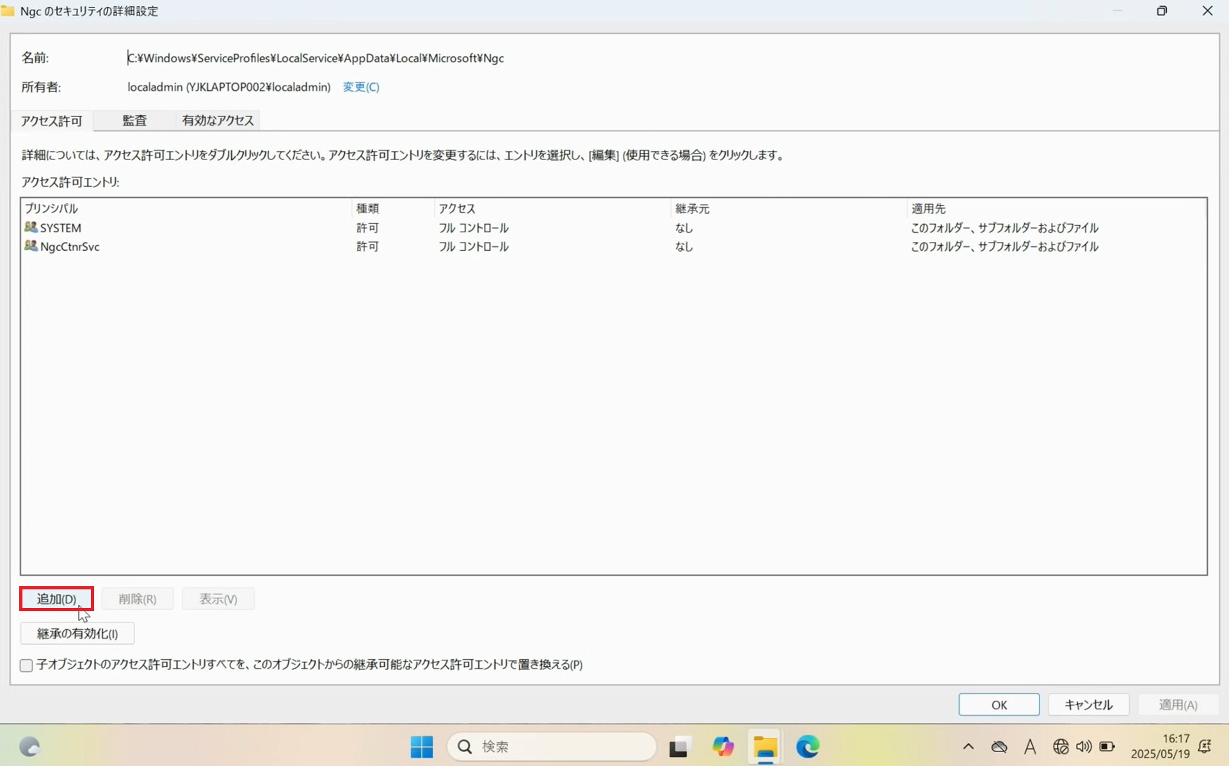Click the 追加(D) button
Viewport: 1229px width, 766px height.
pos(56,599)
